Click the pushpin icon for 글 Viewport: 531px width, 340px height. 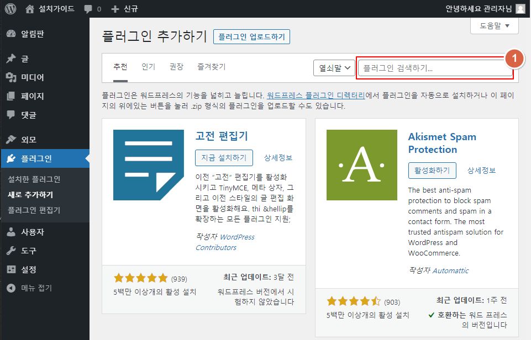point(11,59)
